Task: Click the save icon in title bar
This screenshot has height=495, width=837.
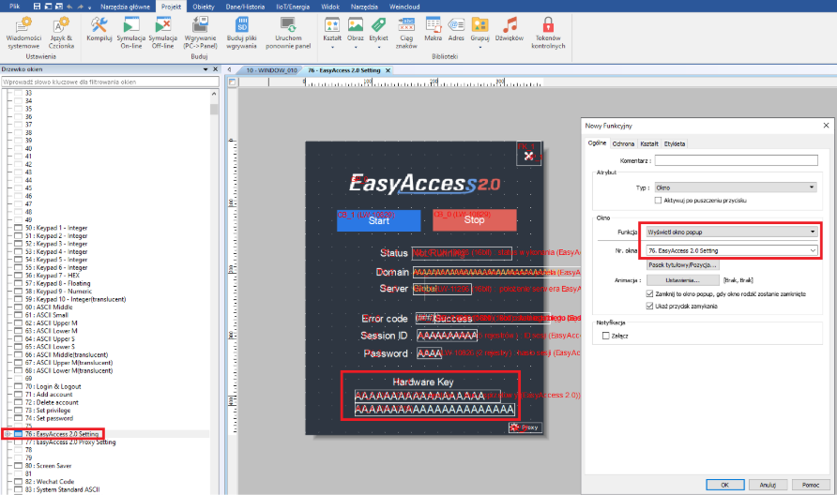Action: coord(37,7)
